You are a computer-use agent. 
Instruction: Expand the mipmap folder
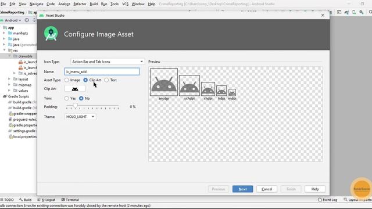[9, 85]
